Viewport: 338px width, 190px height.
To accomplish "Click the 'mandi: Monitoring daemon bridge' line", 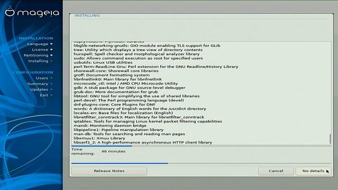I will 110,126.
